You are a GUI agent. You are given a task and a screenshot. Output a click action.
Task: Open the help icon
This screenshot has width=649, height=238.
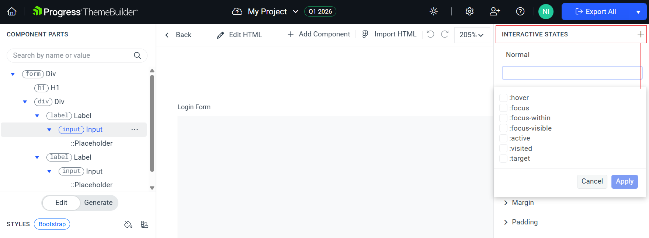coord(520,11)
